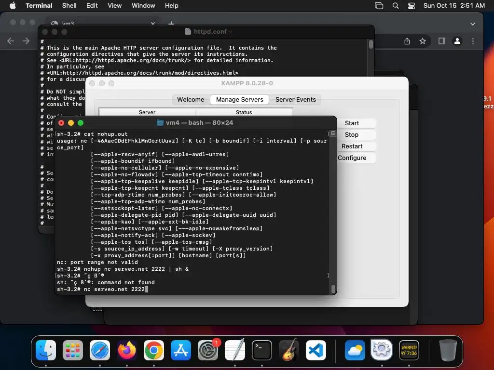Open the browser profile icon
494x370 pixels.
point(457,41)
